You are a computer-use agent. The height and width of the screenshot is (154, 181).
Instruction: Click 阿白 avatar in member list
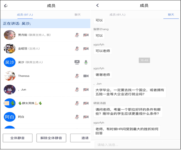coord(9,117)
